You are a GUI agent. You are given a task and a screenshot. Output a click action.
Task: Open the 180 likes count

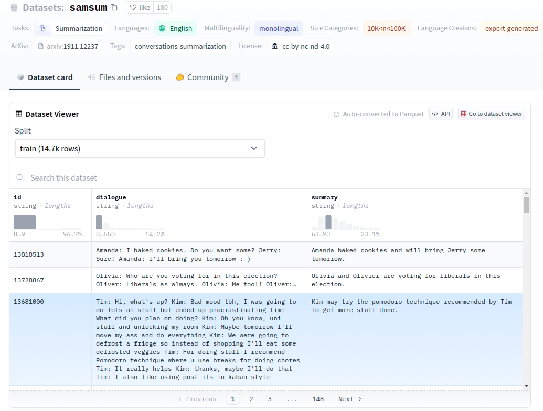pyautogui.click(x=163, y=7)
